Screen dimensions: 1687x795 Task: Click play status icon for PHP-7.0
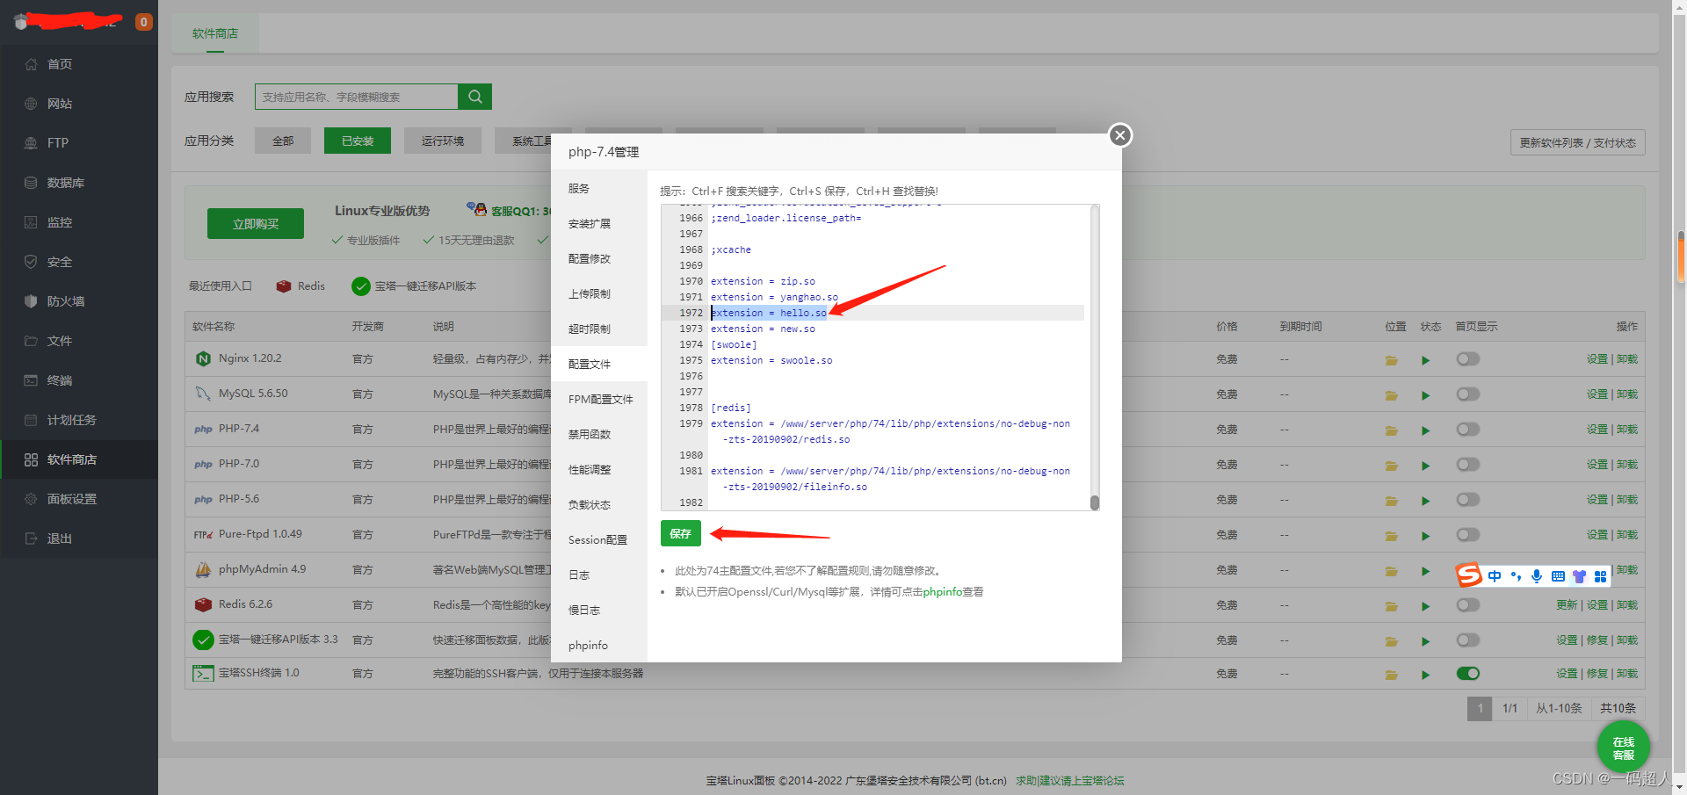coord(1425,466)
